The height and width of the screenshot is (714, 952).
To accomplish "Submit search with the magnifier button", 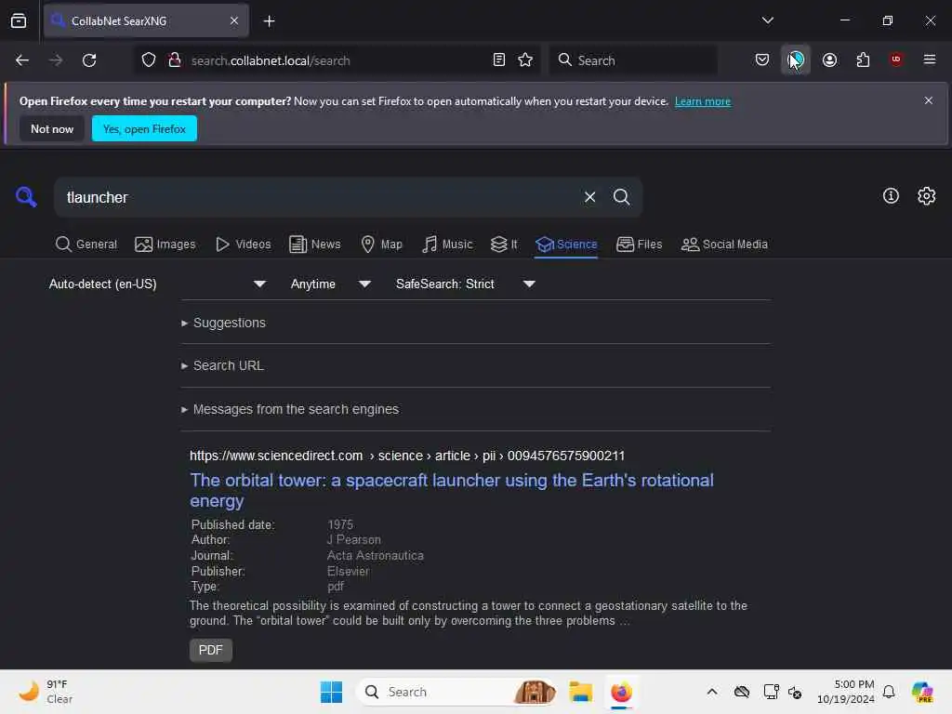I will (x=621, y=197).
